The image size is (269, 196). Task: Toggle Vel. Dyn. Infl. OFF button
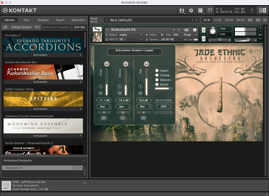[164, 107]
